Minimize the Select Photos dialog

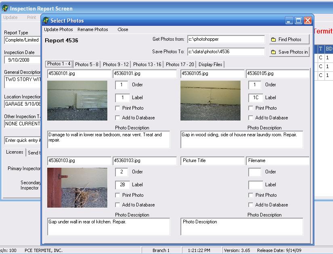point(289,21)
